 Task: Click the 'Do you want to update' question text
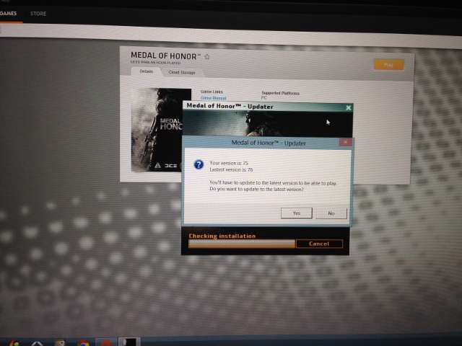coord(256,189)
